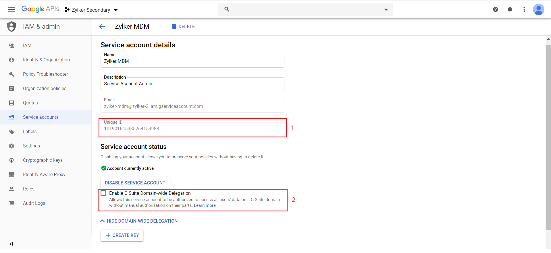The height and width of the screenshot is (253, 551).
Task: Go to Audit Logs page
Action: click(34, 203)
